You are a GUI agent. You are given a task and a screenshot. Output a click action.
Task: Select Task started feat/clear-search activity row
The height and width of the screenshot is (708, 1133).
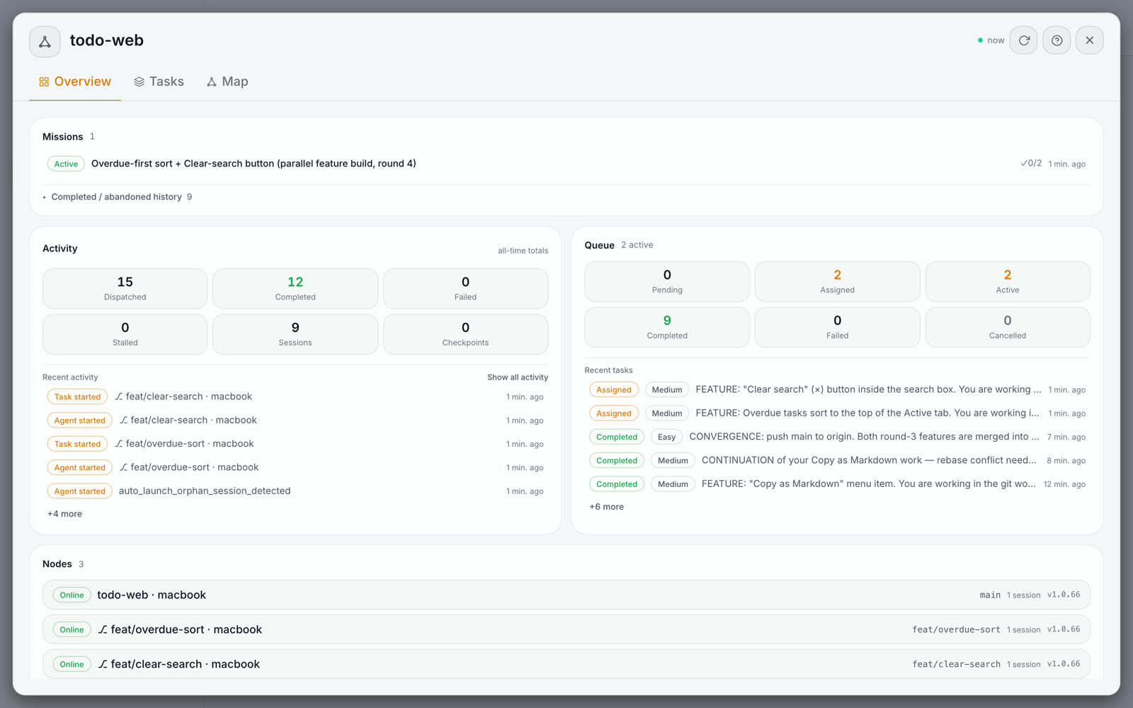(295, 396)
